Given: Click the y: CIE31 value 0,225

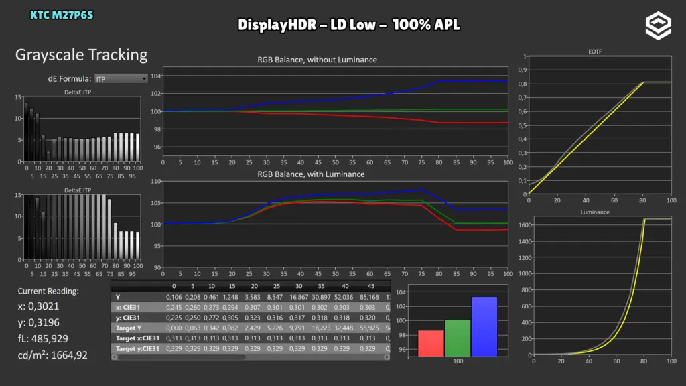Looking at the screenshot, I should (x=174, y=318).
